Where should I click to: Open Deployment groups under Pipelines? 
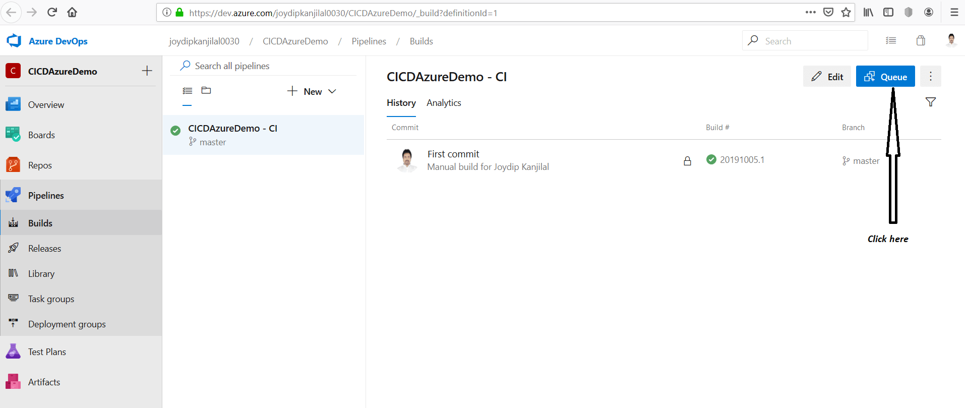[x=81, y=324]
